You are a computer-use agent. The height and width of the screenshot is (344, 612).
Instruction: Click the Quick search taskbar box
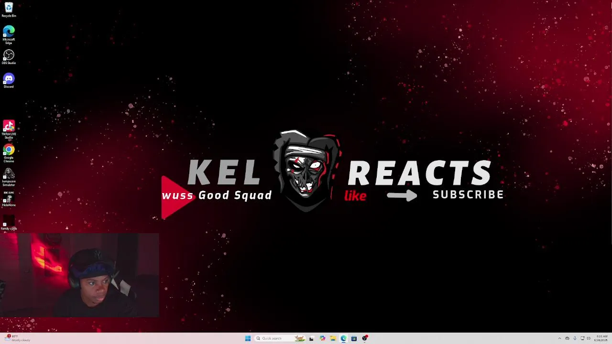(280, 338)
